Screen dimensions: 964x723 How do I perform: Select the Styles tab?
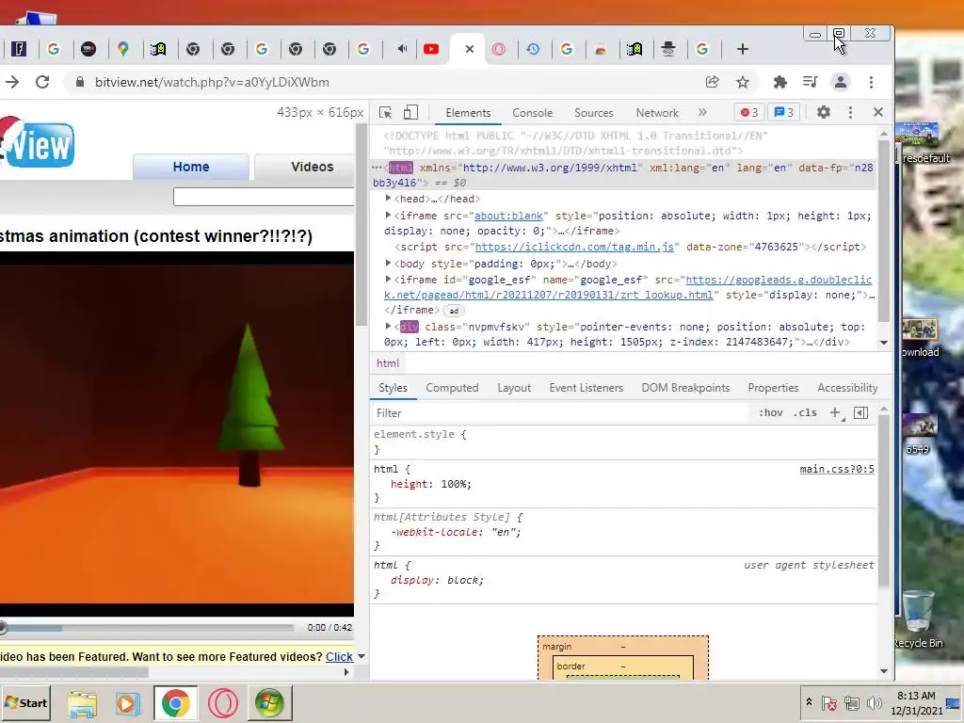(393, 388)
